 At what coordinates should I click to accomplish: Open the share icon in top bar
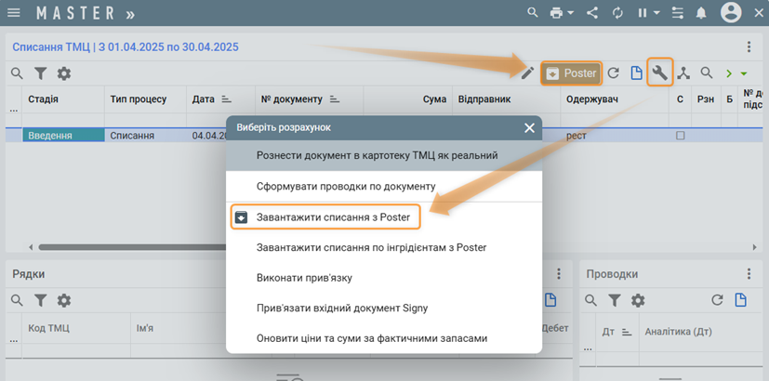click(591, 13)
